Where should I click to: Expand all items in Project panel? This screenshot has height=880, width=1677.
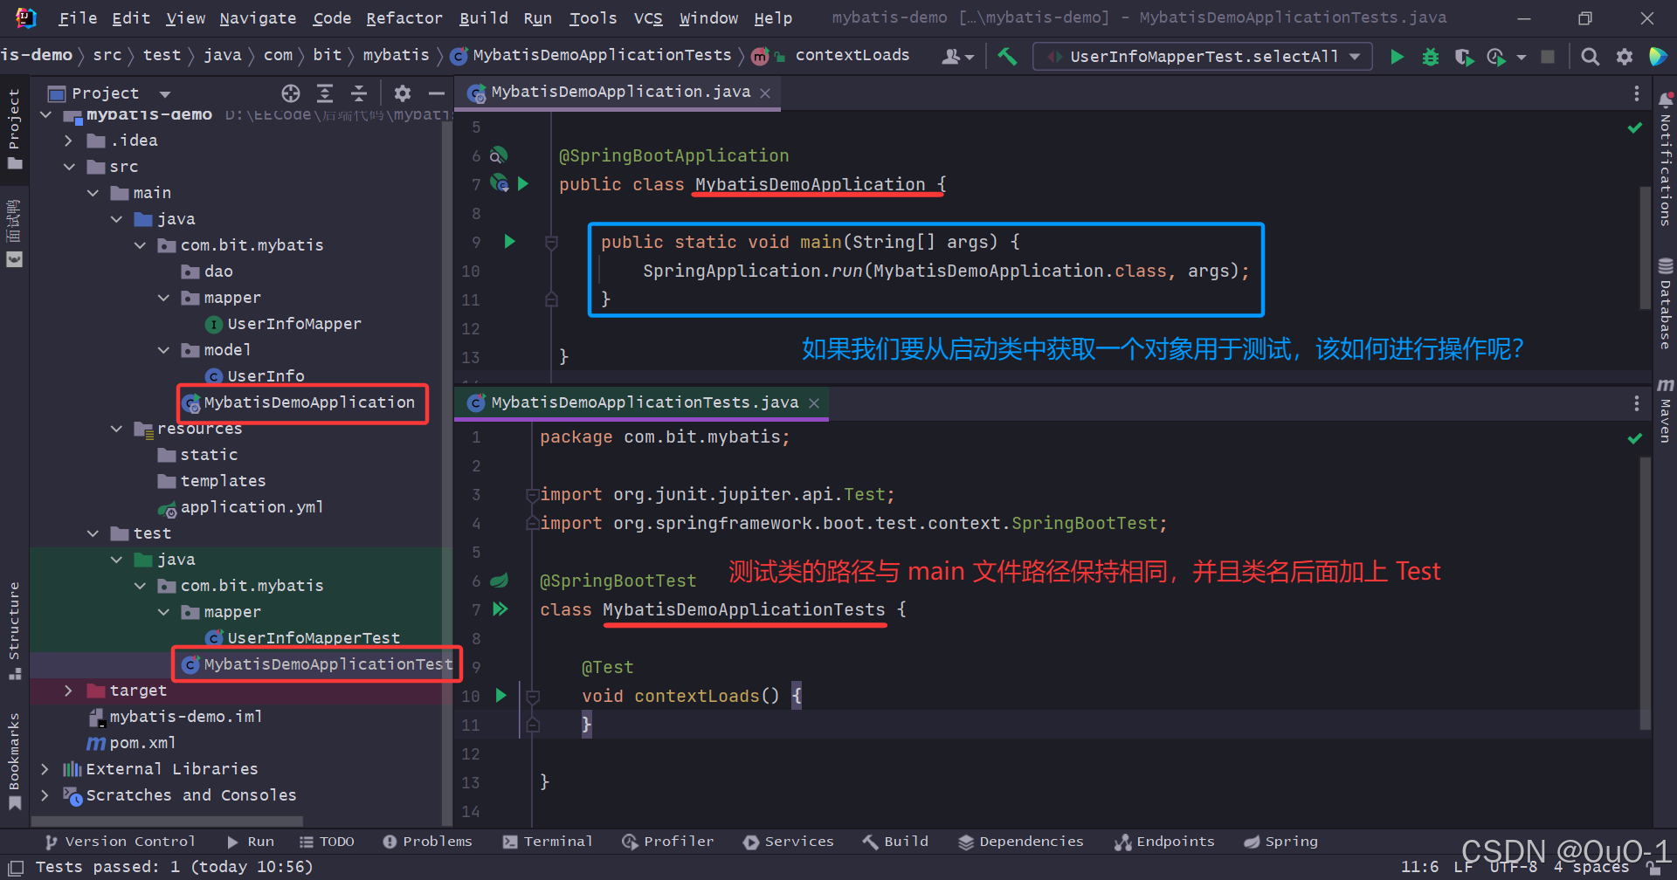[x=325, y=93]
